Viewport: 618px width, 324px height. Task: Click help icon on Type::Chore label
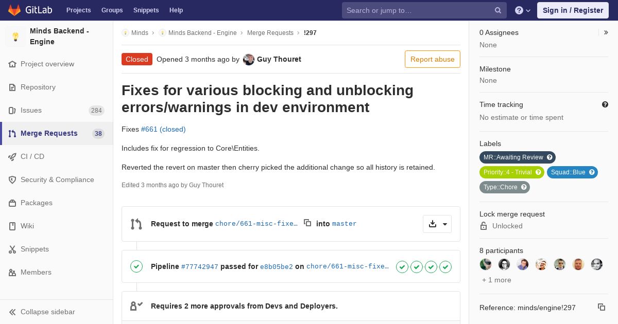[524, 187]
